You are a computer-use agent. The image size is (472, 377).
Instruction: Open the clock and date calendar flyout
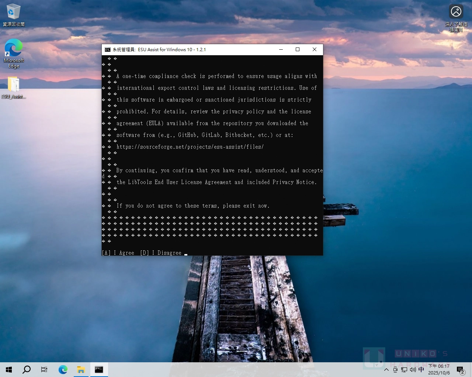439,370
